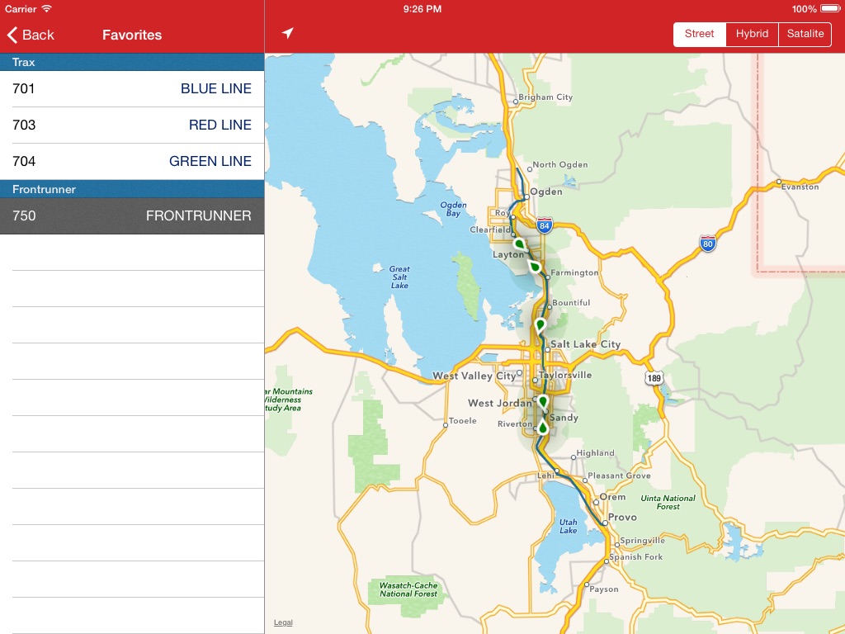Select route 703 Red Line
The image size is (845, 634).
(132, 125)
